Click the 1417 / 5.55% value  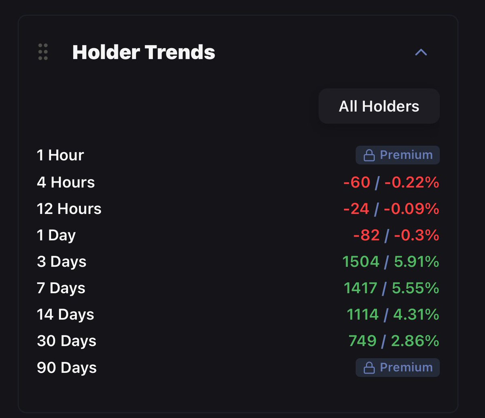(391, 288)
